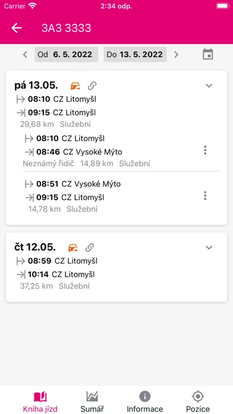Switch to the Sumář tab

92,402
